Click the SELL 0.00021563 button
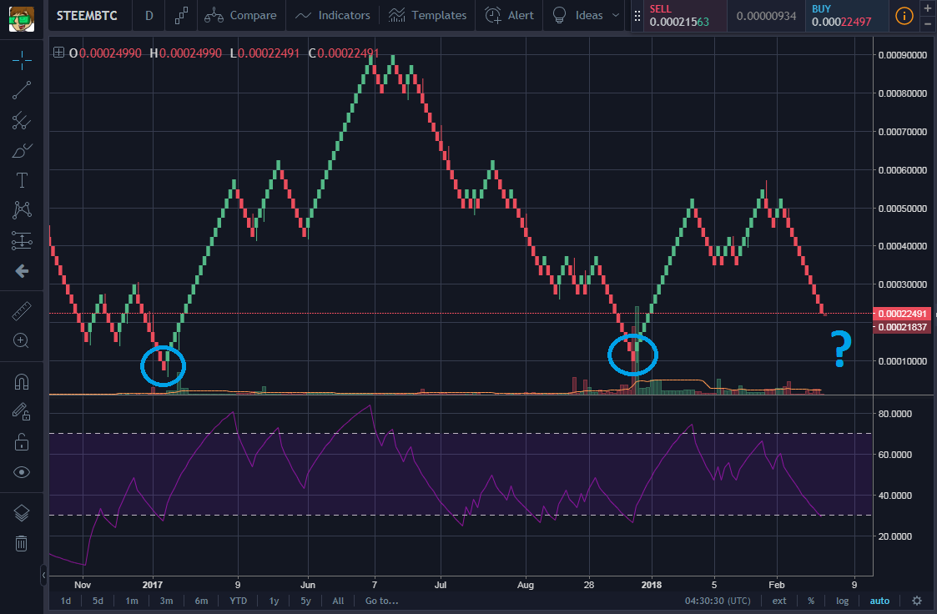 tap(685, 16)
